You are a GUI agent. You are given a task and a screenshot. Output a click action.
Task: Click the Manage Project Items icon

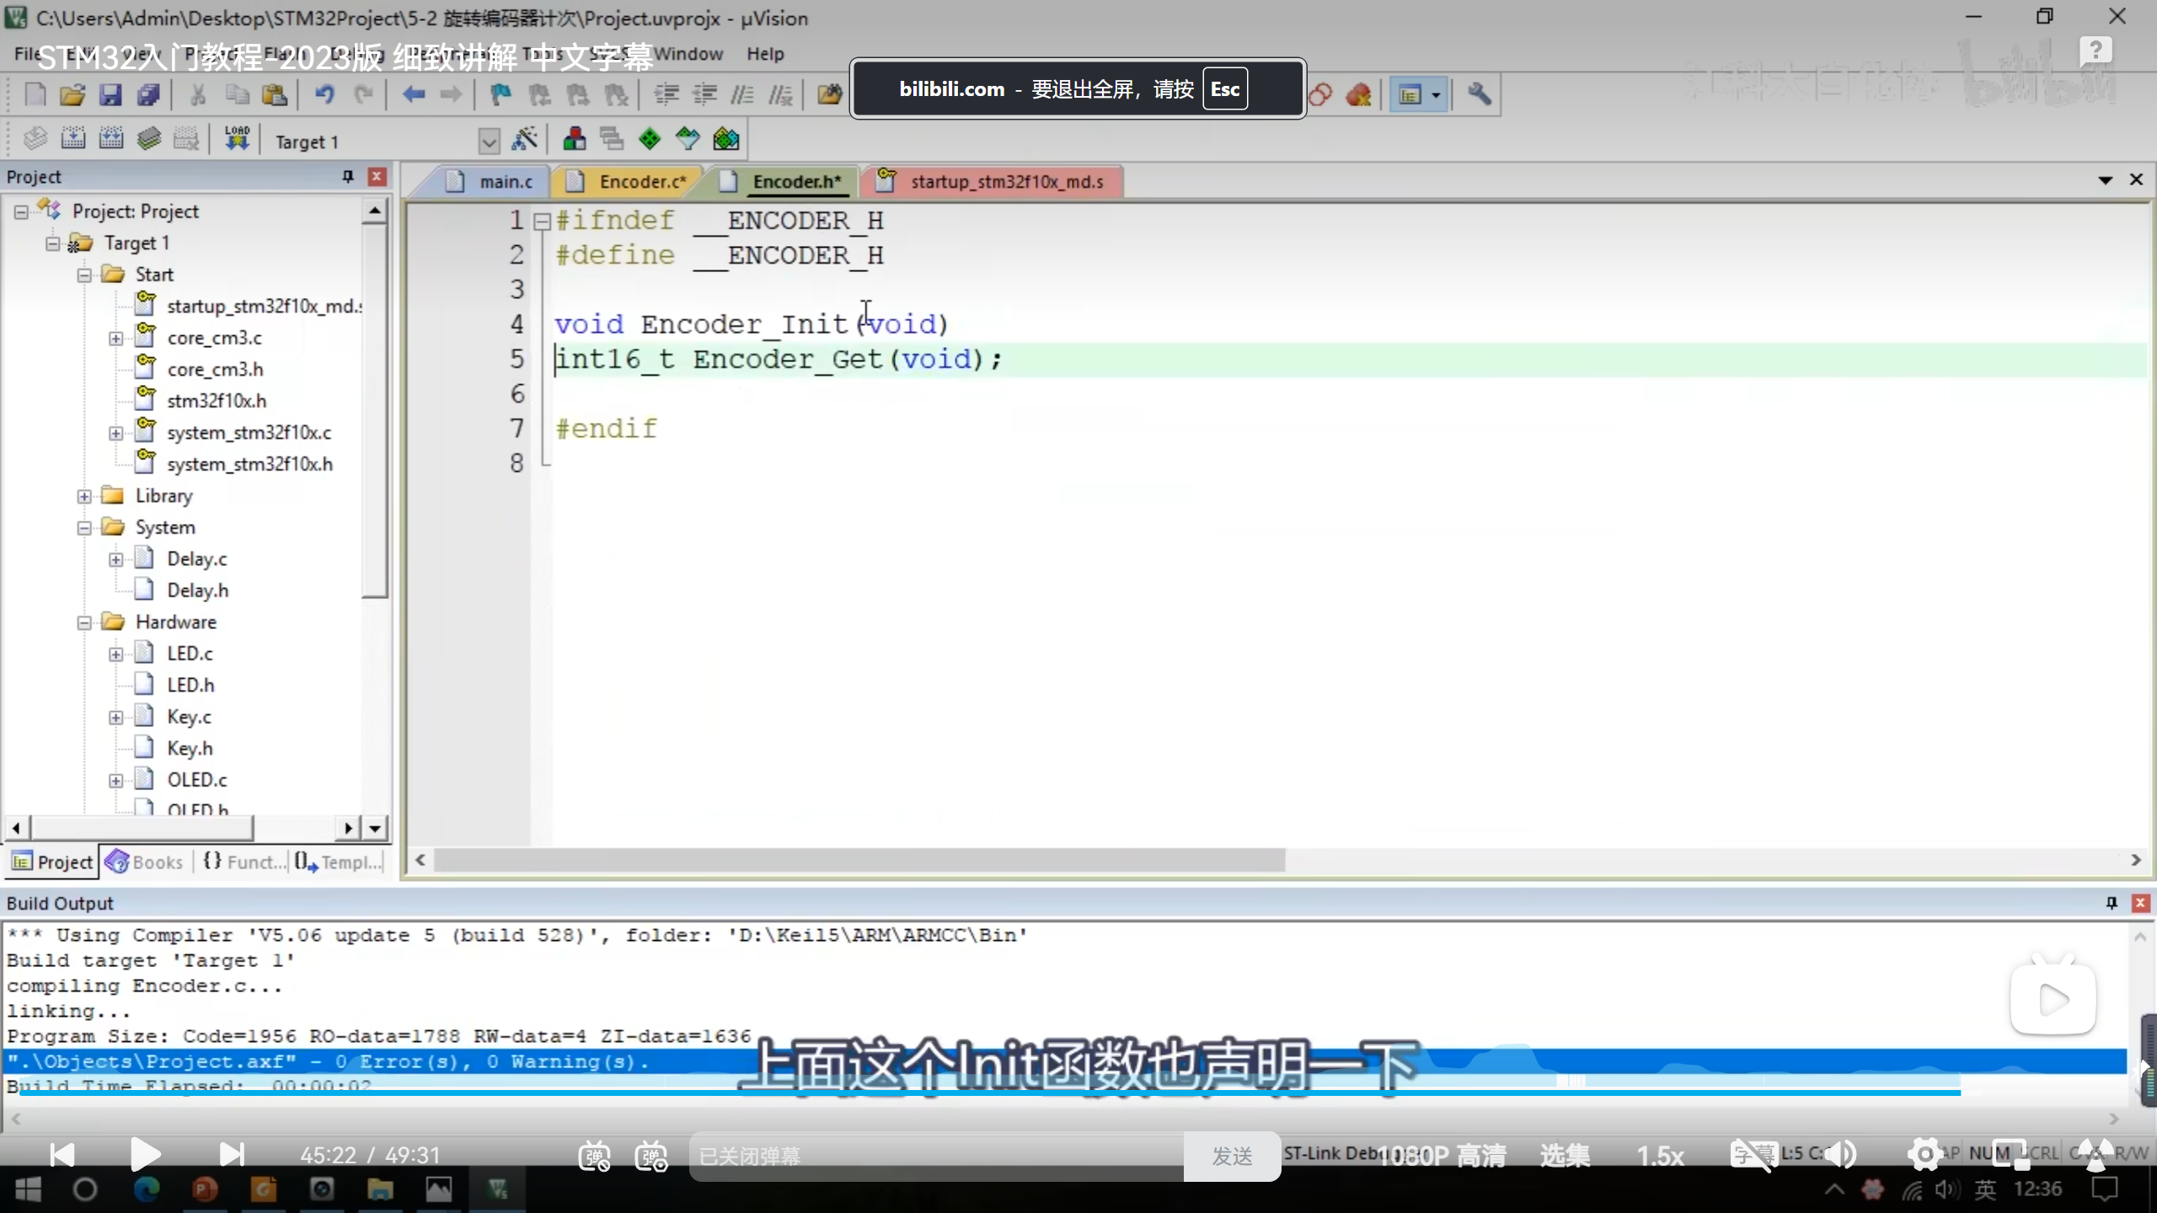coord(575,139)
